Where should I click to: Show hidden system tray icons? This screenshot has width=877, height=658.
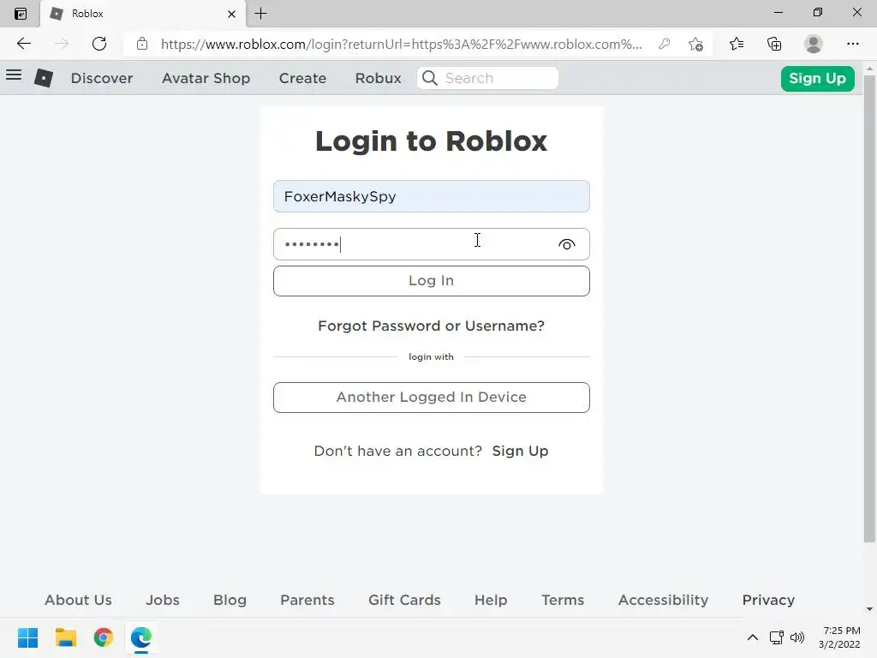(x=753, y=637)
